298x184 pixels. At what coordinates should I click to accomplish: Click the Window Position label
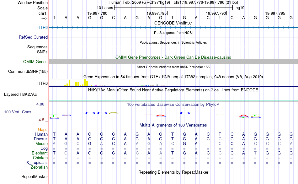[x=33, y=3]
